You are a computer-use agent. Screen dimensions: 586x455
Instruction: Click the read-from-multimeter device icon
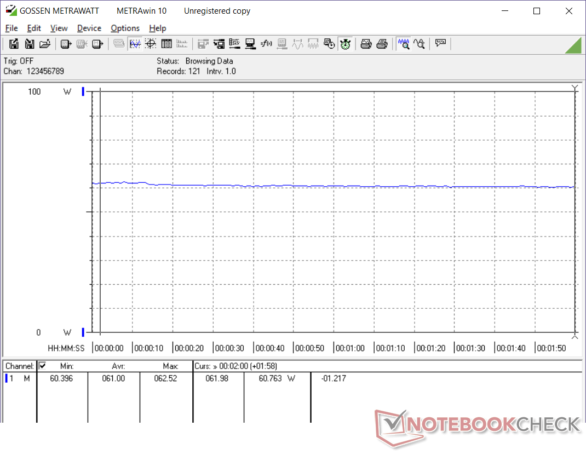coord(66,44)
